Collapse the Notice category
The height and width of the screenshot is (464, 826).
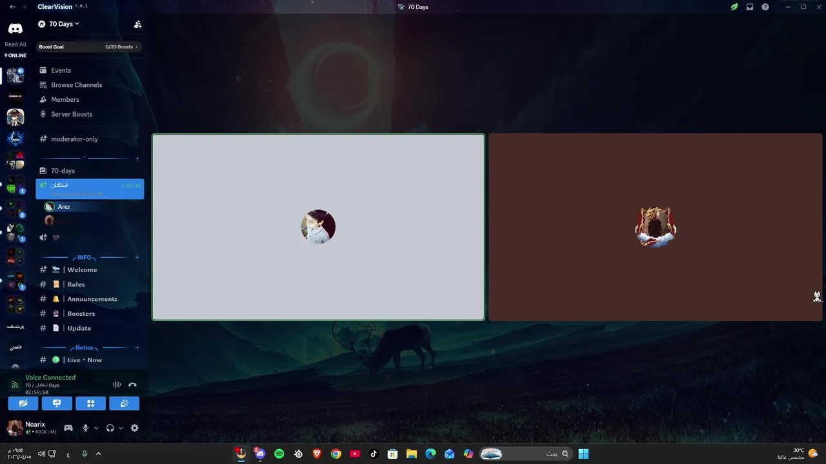click(84, 347)
